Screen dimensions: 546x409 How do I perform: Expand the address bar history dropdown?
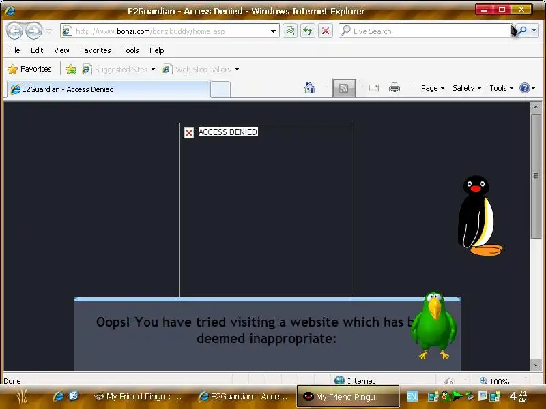pyautogui.click(x=274, y=31)
